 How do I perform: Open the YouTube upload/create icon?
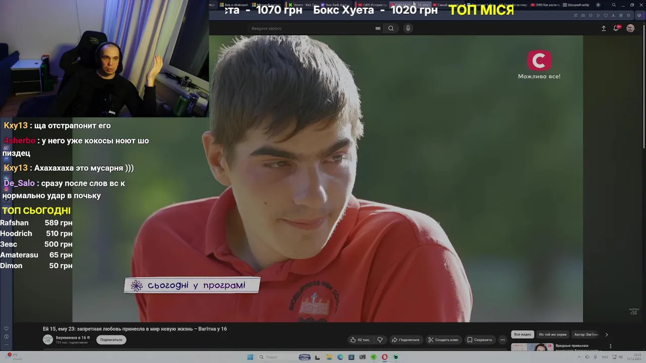603,28
